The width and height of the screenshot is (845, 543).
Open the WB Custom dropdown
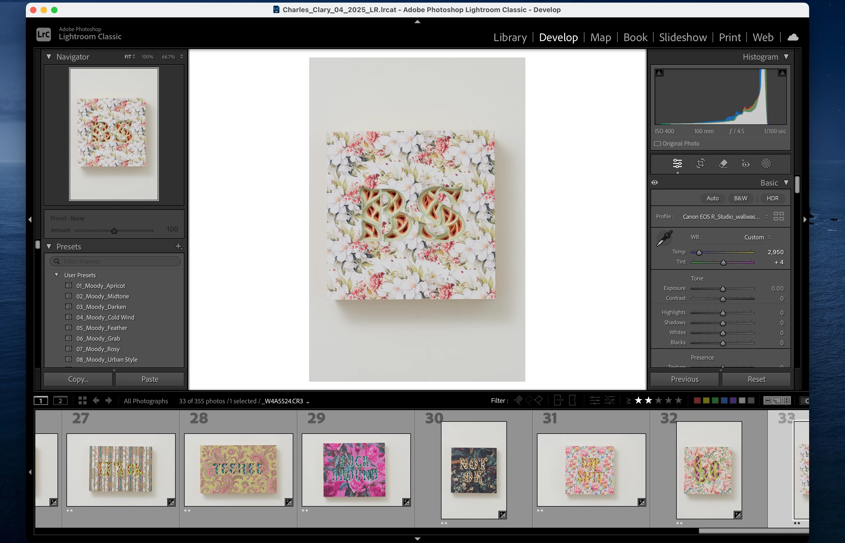[x=757, y=237]
